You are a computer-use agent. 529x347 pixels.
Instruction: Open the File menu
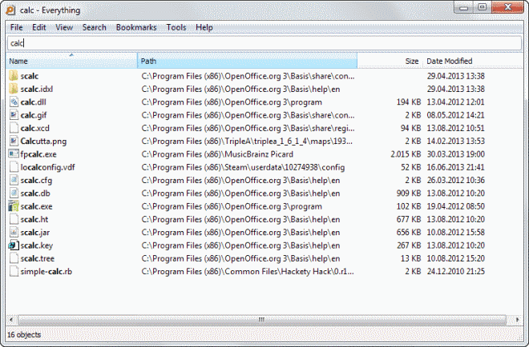pos(16,27)
